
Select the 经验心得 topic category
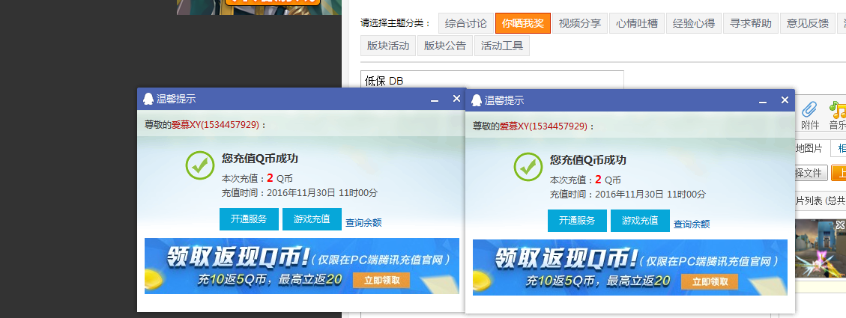694,23
